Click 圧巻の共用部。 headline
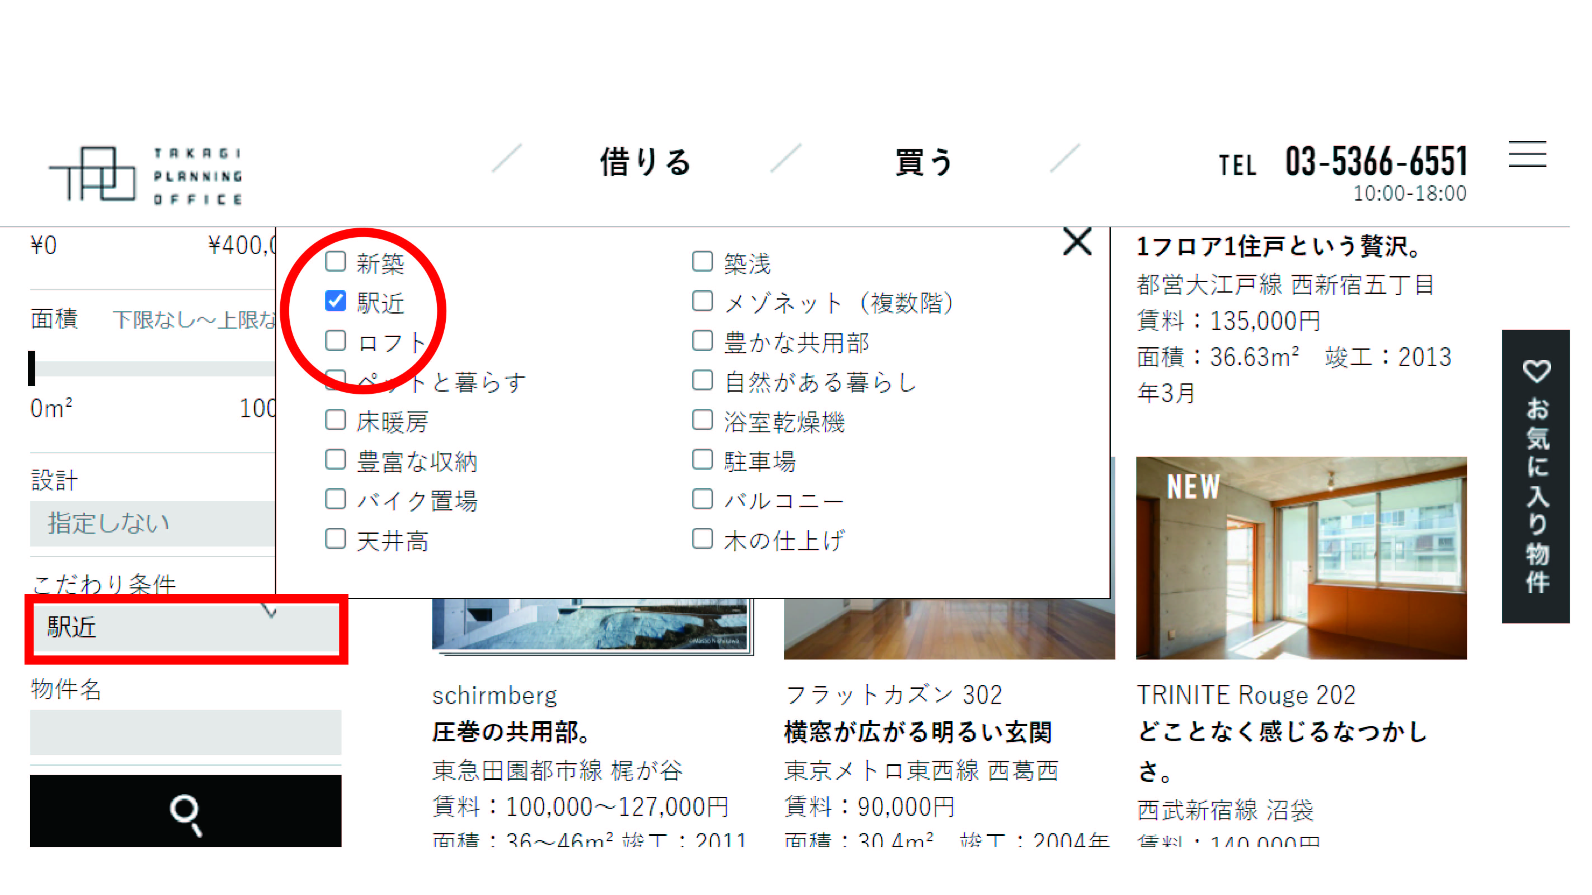Screen dimensions: 1592x895 coord(512,732)
